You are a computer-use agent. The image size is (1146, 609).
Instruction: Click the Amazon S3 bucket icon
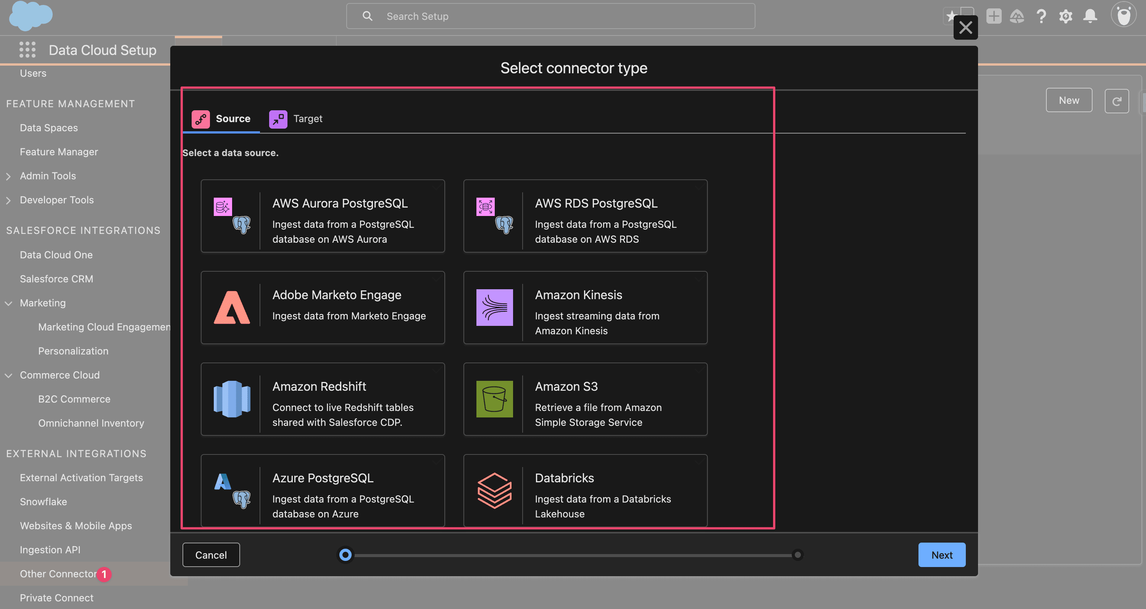tap(494, 399)
